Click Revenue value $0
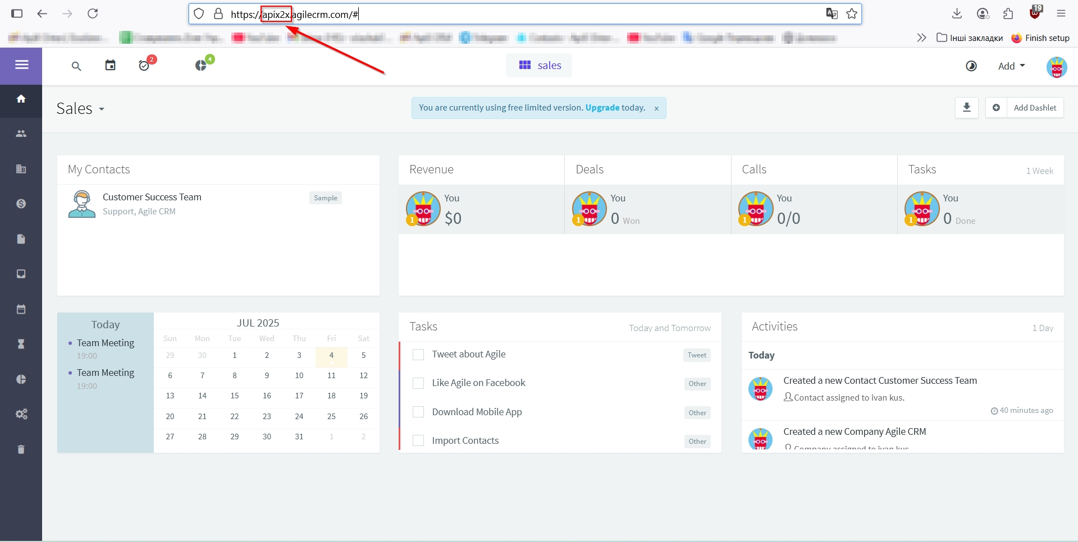Image resolution: width=1078 pixels, height=542 pixels. point(453,218)
